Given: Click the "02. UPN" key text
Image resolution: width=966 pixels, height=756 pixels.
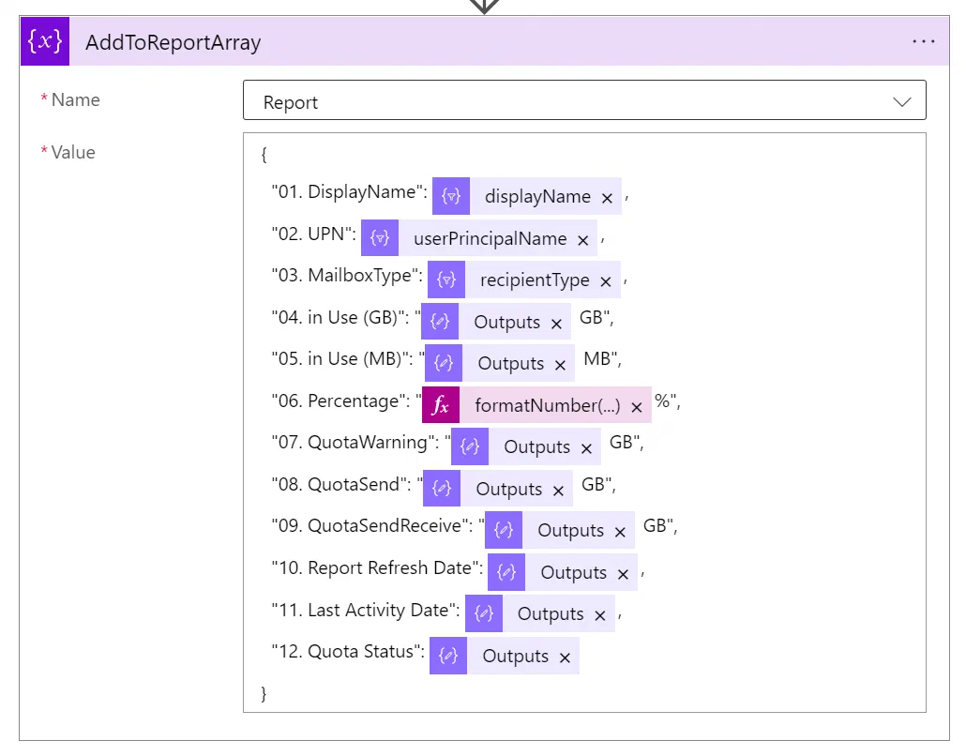Looking at the screenshot, I should (313, 234).
